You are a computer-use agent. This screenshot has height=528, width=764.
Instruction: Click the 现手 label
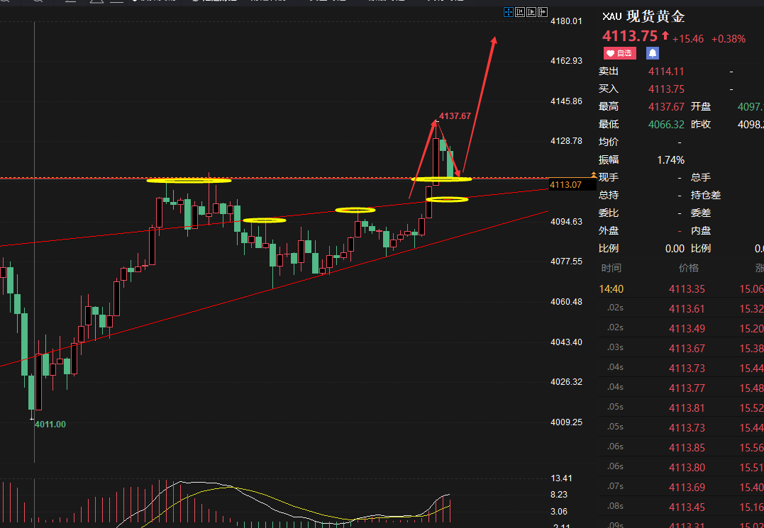click(609, 178)
